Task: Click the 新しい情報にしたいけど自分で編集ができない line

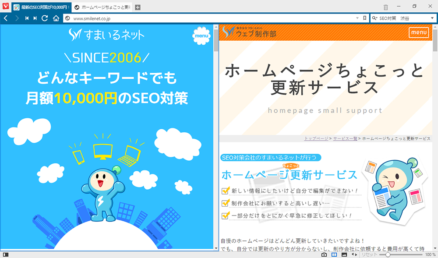Action: (294, 191)
